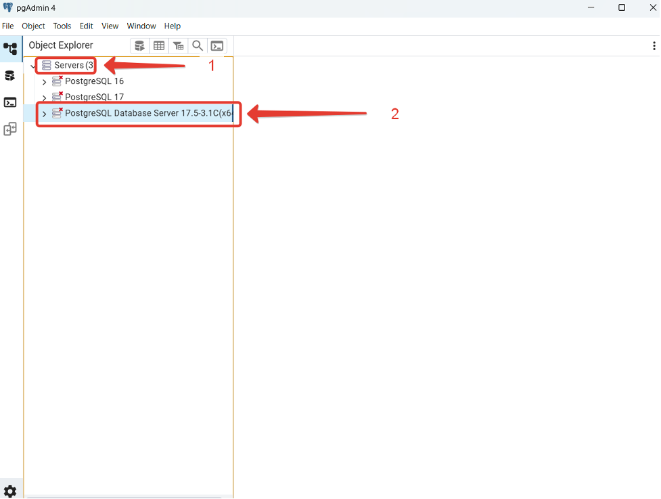The width and height of the screenshot is (661, 499).
Task: Open the Tools menu
Action: click(x=62, y=26)
